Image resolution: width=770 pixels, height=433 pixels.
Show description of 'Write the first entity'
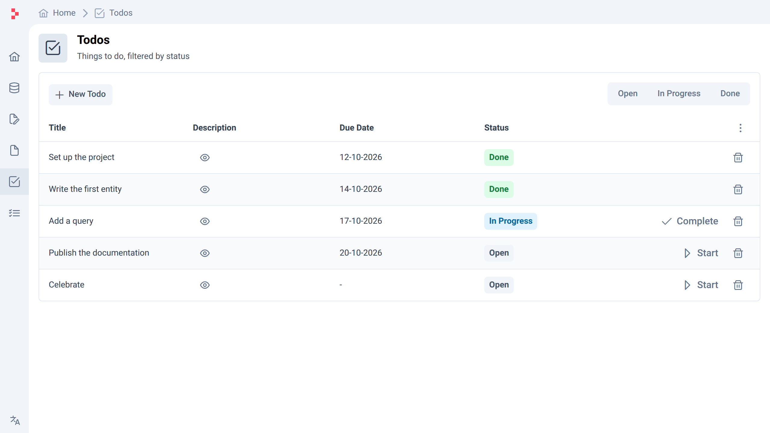coord(205,189)
